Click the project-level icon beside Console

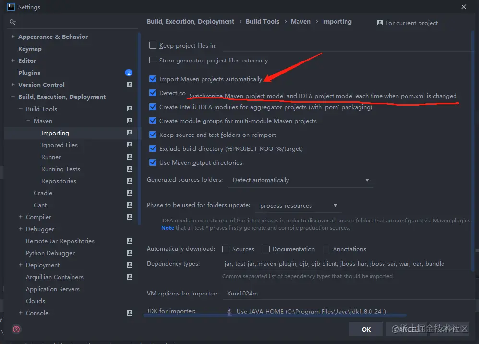click(x=130, y=313)
